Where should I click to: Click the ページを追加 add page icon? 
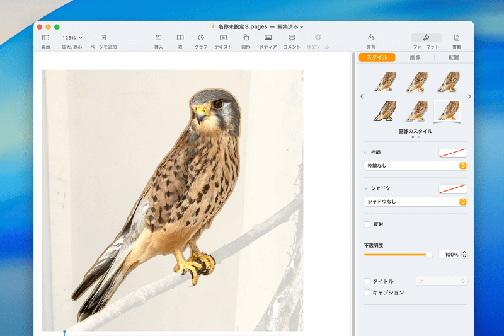(103, 38)
